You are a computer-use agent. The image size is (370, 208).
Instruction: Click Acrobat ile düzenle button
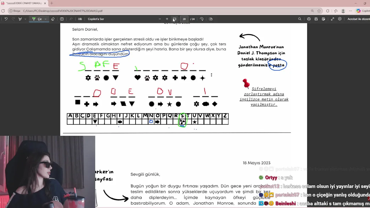358,19
